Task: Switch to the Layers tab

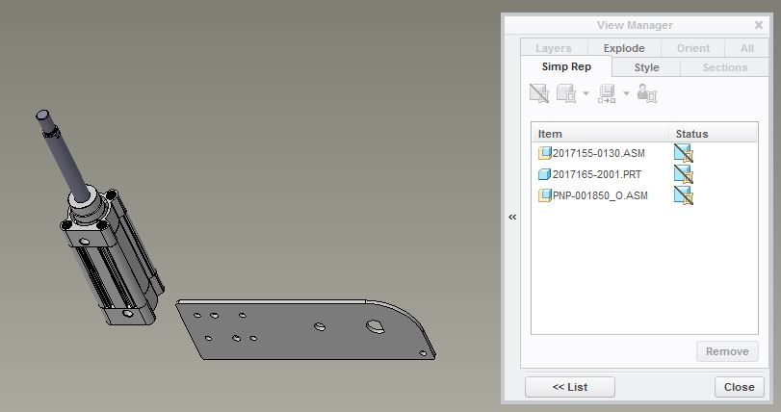Action: pos(554,48)
